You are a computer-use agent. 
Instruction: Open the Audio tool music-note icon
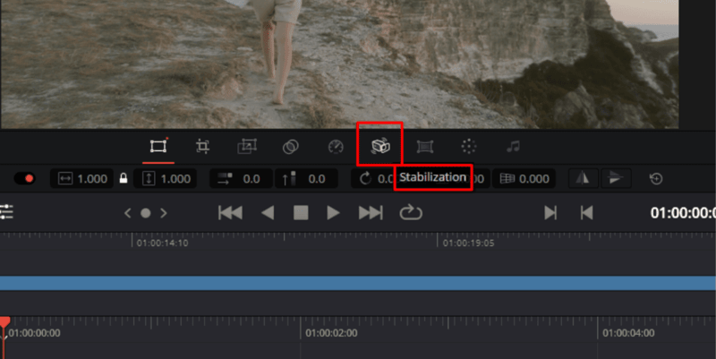[x=513, y=147]
